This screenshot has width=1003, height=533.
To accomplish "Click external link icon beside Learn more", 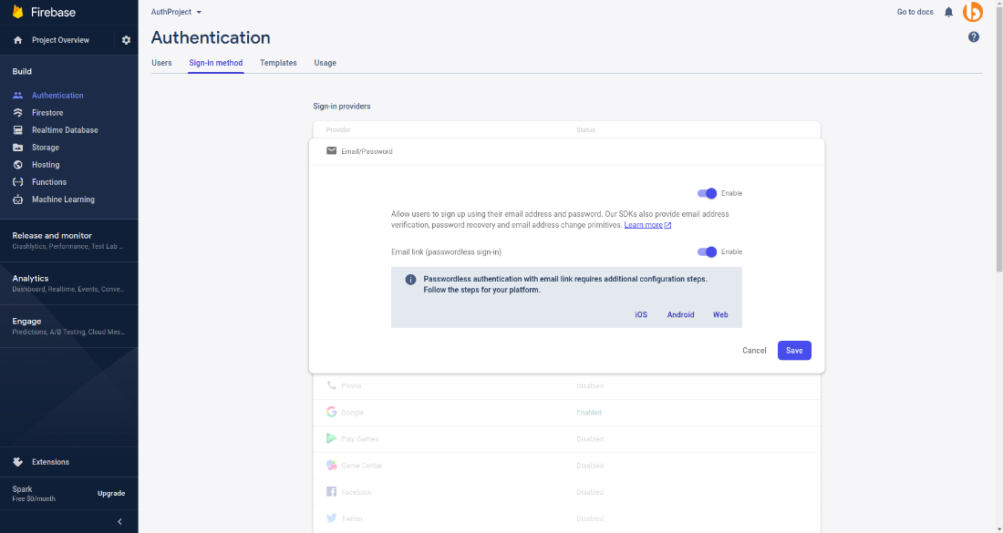I will (x=667, y=225).
